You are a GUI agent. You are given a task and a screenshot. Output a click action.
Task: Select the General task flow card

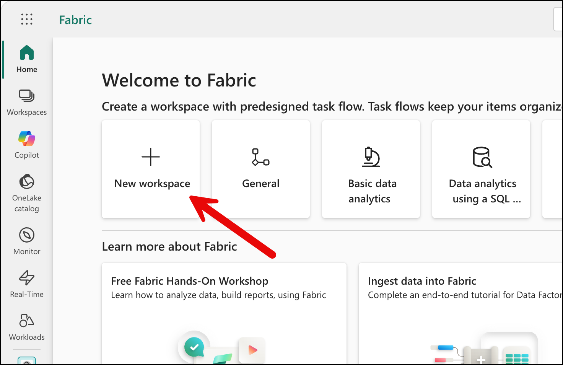click(261, 169)
